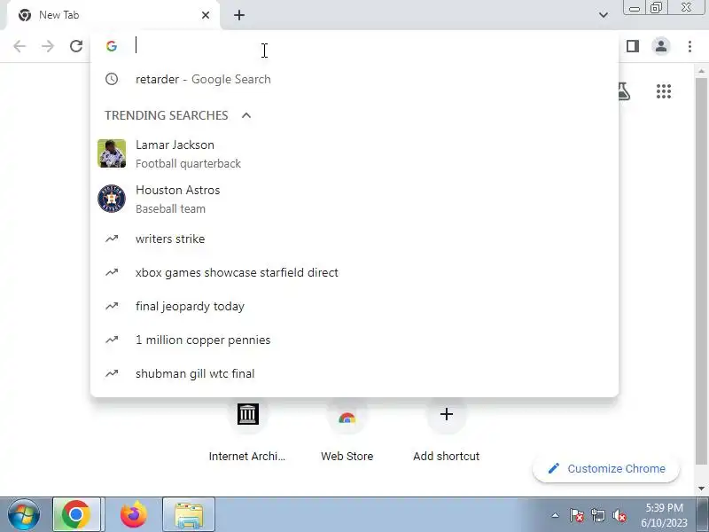Open the tab search chevron
709x532 pixels.
pyautogui.click(x=604, y=15)
